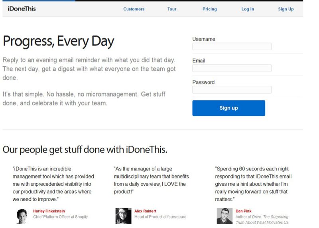Click Alex Rainert's name
319x228 pixels.
pyautogui.click(x=145, y=211)
